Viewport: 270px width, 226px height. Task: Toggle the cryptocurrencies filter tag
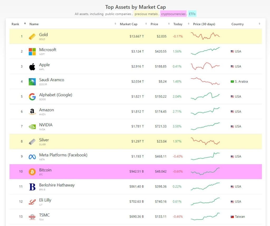(173, 14)
